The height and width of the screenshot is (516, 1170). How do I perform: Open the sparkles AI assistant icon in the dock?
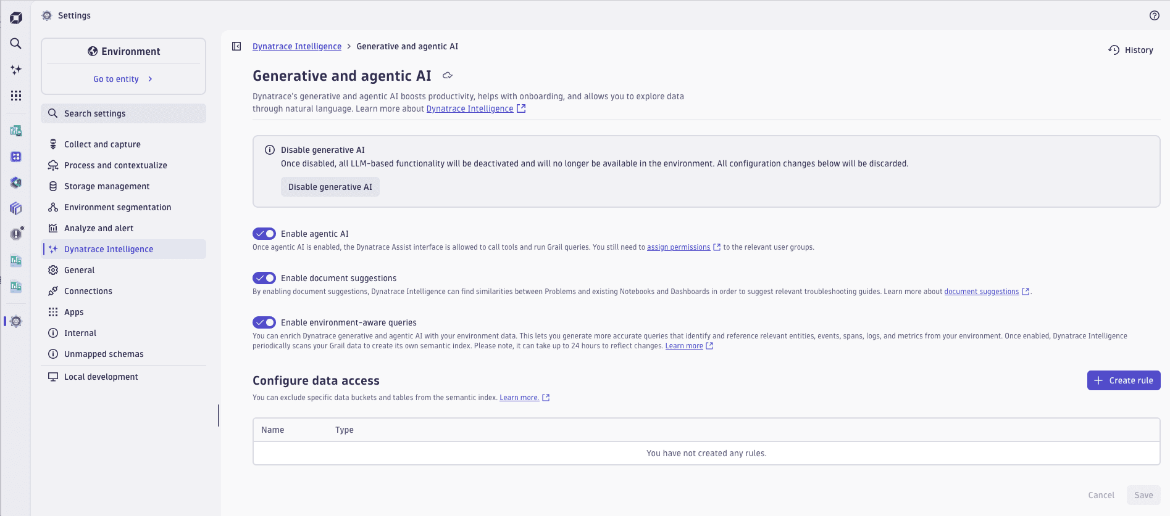[16, 70]
